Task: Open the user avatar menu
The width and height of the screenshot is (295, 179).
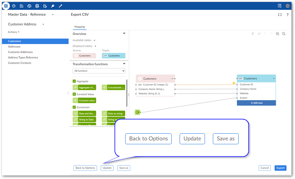Action: (288, 6)
